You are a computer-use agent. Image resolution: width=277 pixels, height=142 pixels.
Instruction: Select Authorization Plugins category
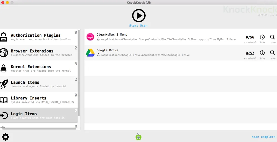click(x=39, y=37)
